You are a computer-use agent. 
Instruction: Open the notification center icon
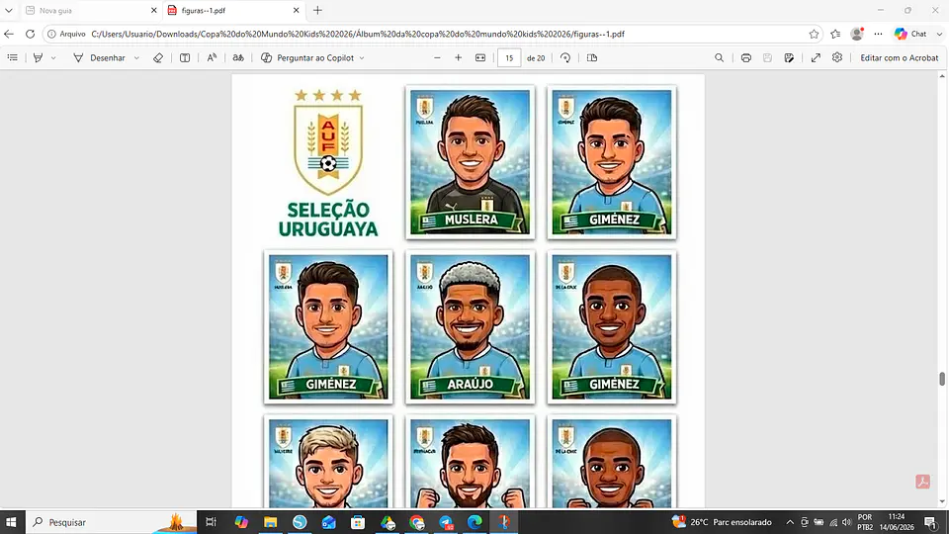(931, 522)
